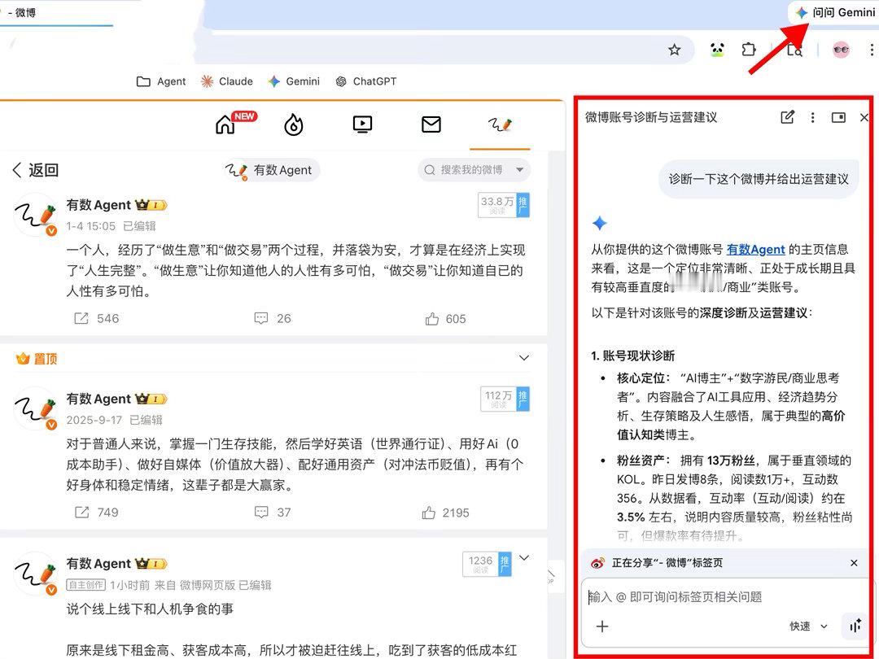Focus the 搜索我的微博 search field
This screenshot has width=879, height=659.
point(474,170)
